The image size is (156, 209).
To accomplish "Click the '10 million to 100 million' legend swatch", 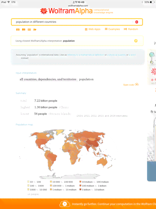I will click(80, 182).
